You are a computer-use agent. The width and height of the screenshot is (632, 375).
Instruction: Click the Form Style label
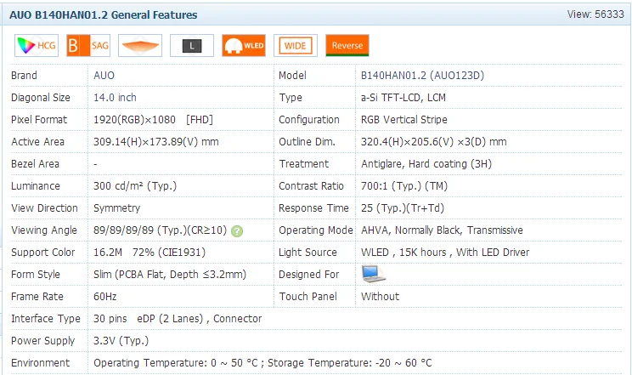36,275
